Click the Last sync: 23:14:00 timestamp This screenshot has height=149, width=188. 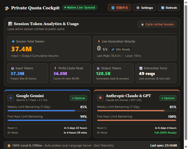point(164,145)
